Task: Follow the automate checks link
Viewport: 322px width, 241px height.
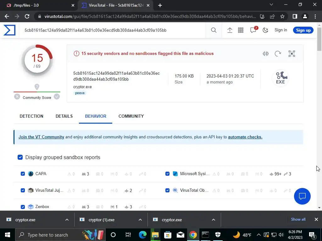Action: coord(245,137)
